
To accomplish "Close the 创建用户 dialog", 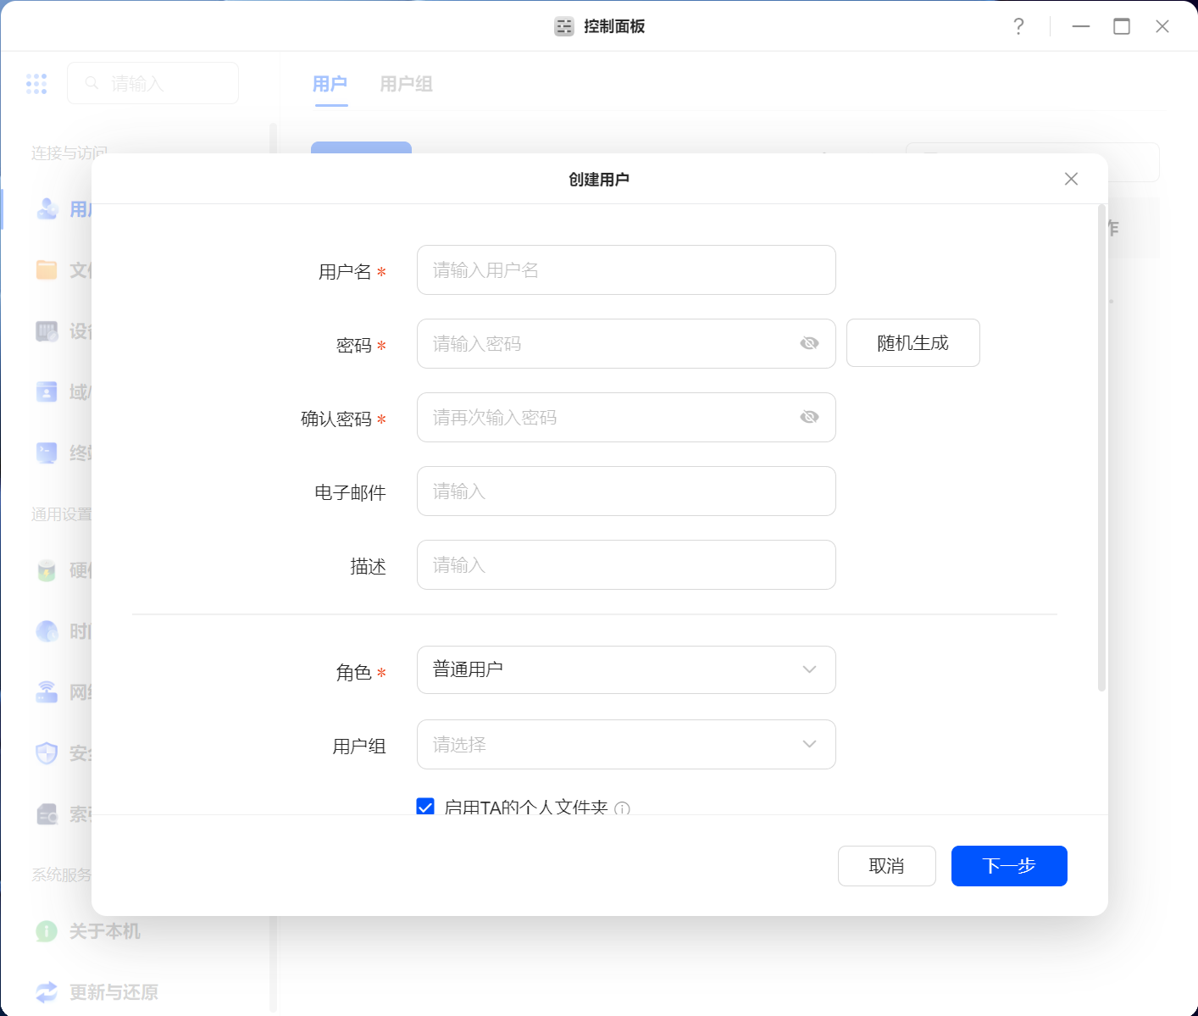I will (x=1071, y=179).
